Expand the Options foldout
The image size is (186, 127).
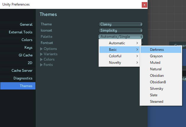(x=48, y=49)
